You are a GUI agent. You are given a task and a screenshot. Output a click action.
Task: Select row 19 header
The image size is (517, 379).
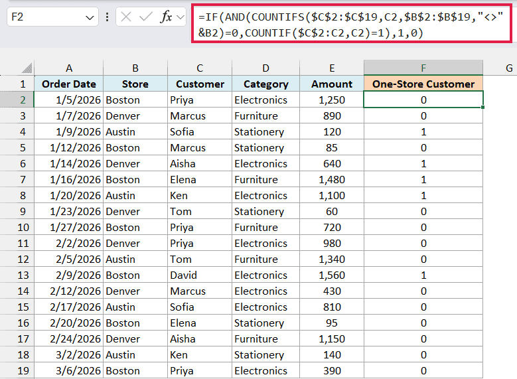tap(17, 370)
